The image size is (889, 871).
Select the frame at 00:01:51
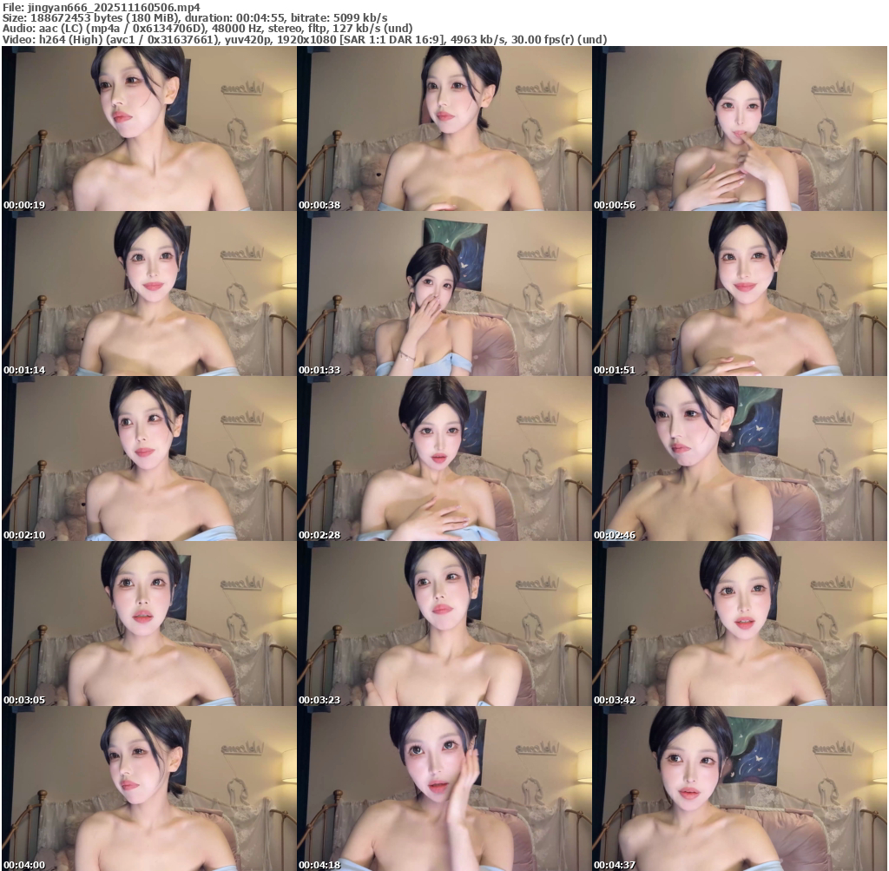click(740, 294)
